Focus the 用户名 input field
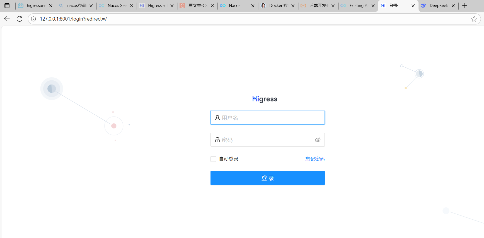 click(x=268, y=118)
